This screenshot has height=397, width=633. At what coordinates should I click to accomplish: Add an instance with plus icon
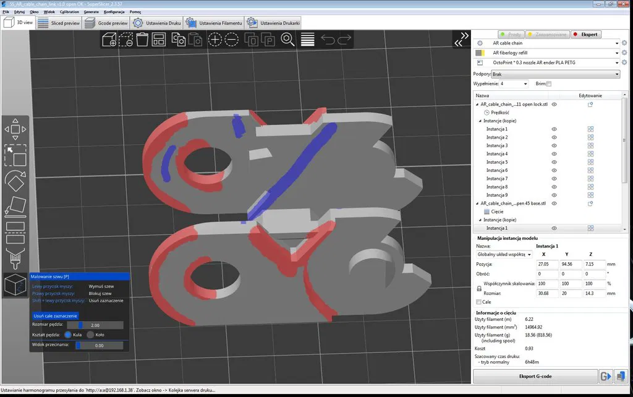[215, 40]
